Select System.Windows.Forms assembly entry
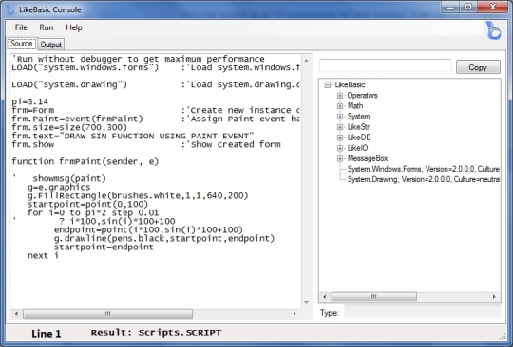This screenshot has height=347, width=513. [x=424, y=169]
